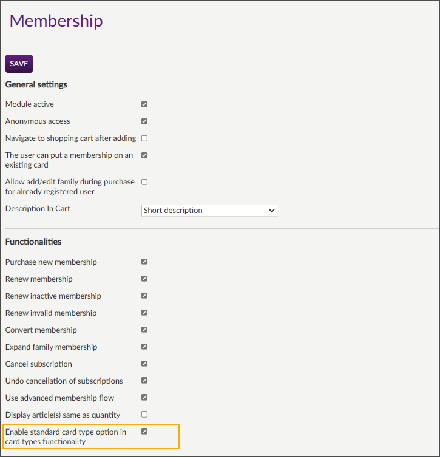
Task: Toggle Purchase new membership checkbox
Action: pyautogui.click(x=144, y=262)
